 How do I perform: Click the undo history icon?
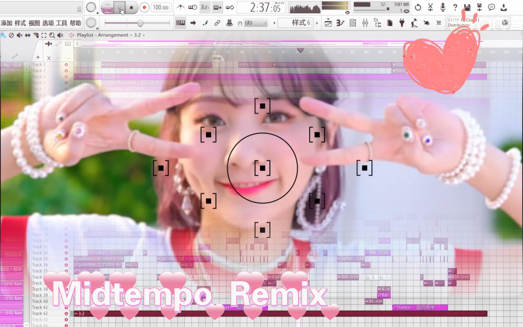click(x=418, y=7)
